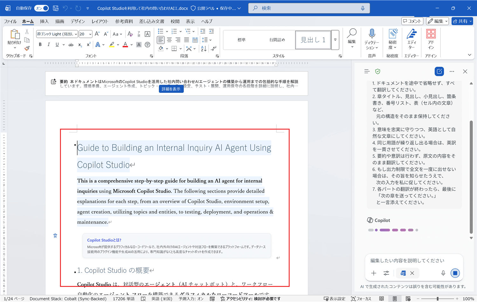The image size is (477, 302).
Task: Click the green shield icon in Copilot pane
Action: tap(378, 72)
